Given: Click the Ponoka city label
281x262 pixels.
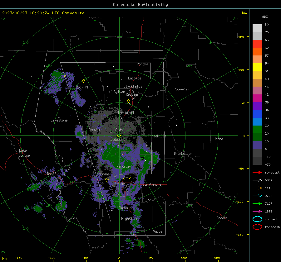Looking at the screenshot, I should [x=142, y=64].
